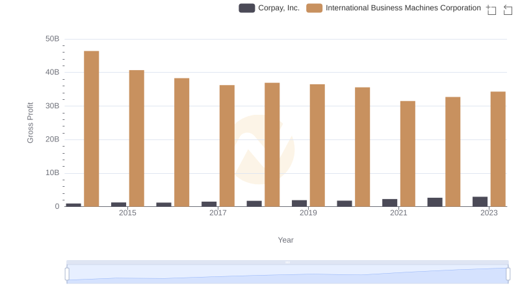Click the Gross Profit y-axis title
This screenshot has height=299, width=520.
[x=30, y=123]
